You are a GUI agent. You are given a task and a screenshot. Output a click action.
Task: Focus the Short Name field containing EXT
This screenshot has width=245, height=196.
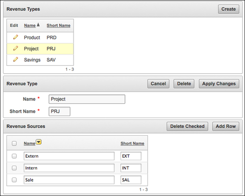point(131,156)
